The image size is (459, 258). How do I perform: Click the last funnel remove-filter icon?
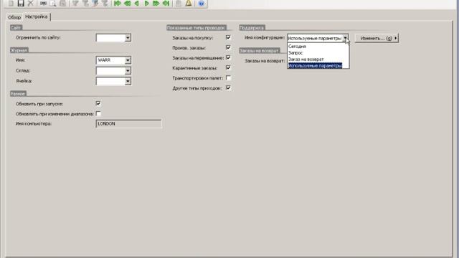[105, 3]
